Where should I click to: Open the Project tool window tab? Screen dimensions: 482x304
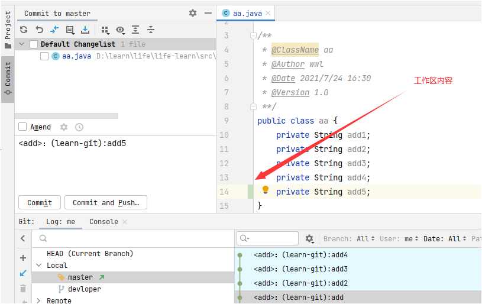8,30
